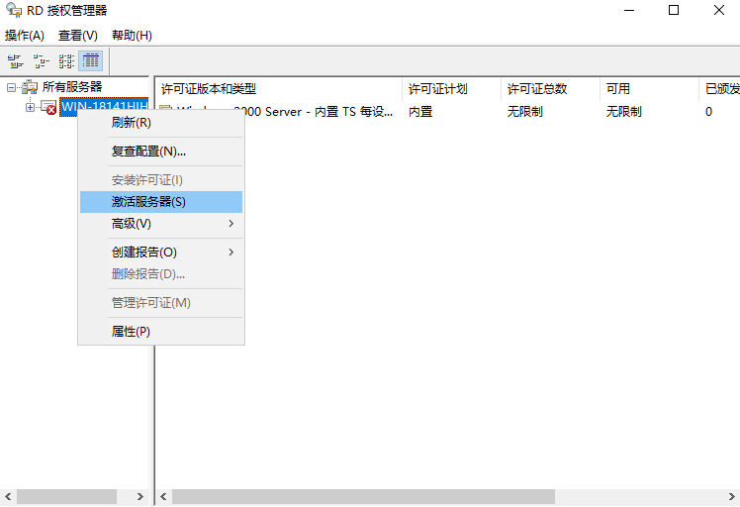Maximize the RD 授权管理器 window
The image size is (740, 507).
click(x=674, y=10)
